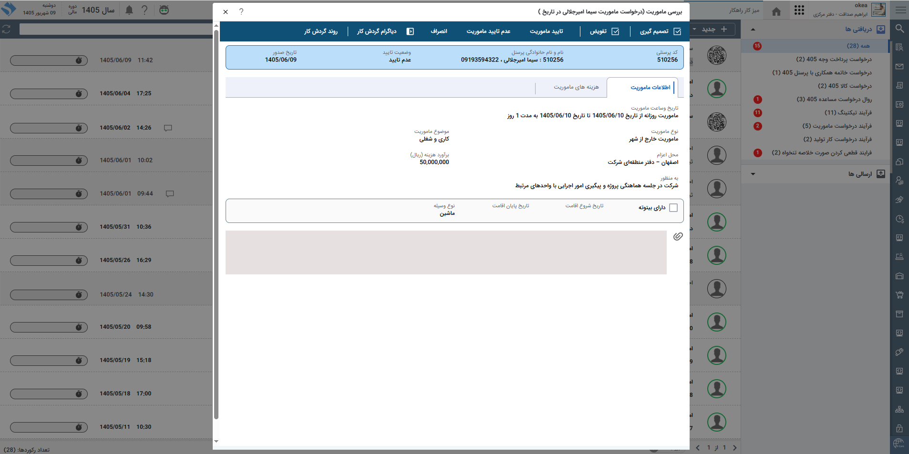Select همه (28) inbox filter
The image size is (909, 454).
click(x=815, y=46)
